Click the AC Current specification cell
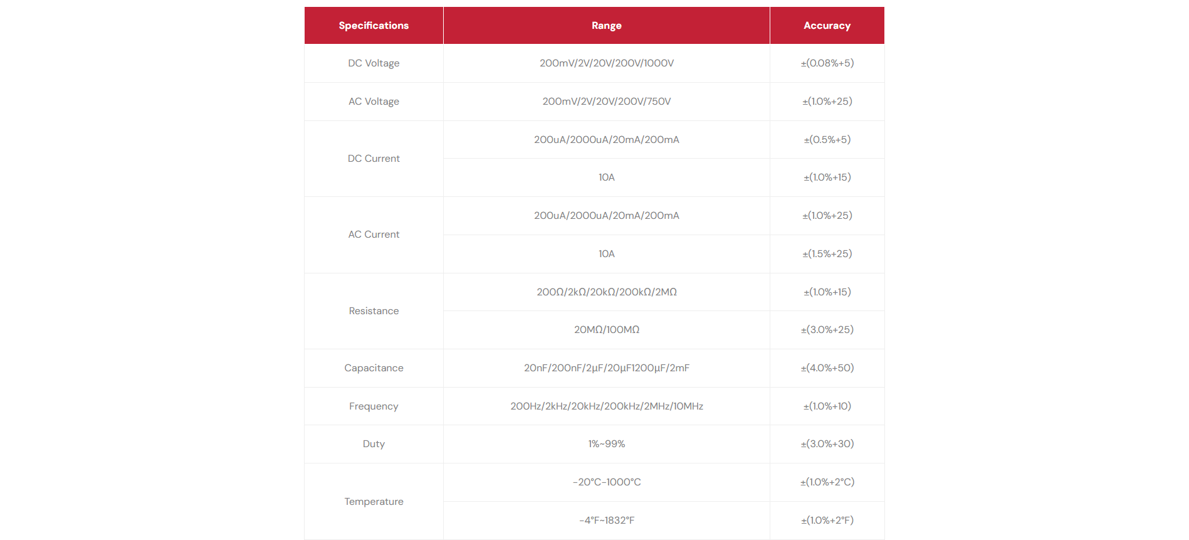Image resolution: width=1189 pixels, height=540 pixels. pyautogui.click(x=374, y=235)
